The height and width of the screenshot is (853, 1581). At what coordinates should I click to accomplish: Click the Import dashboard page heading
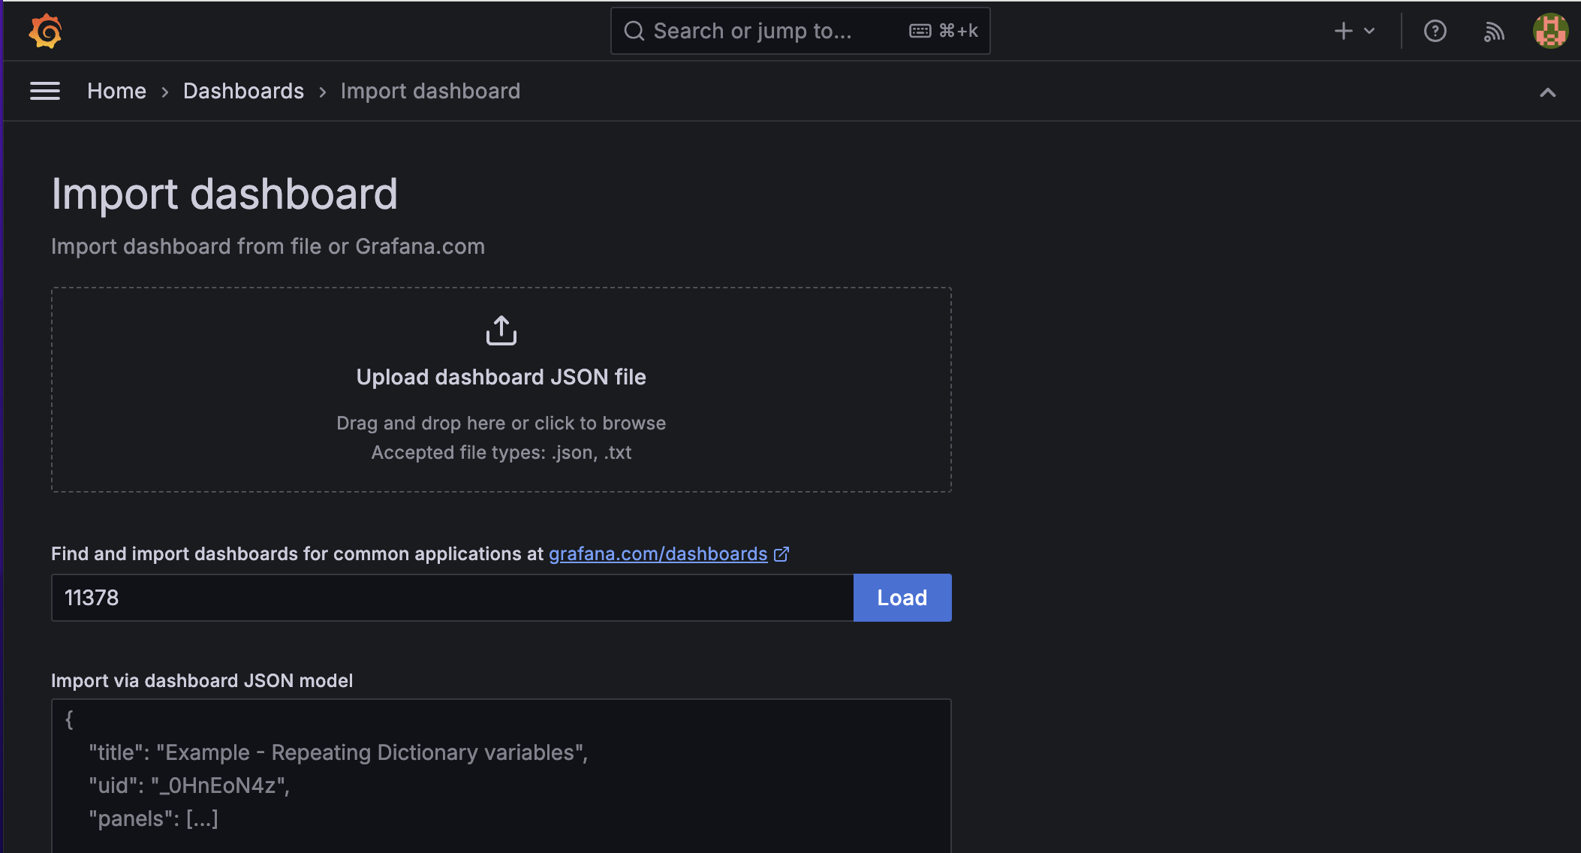coord(224,194)
